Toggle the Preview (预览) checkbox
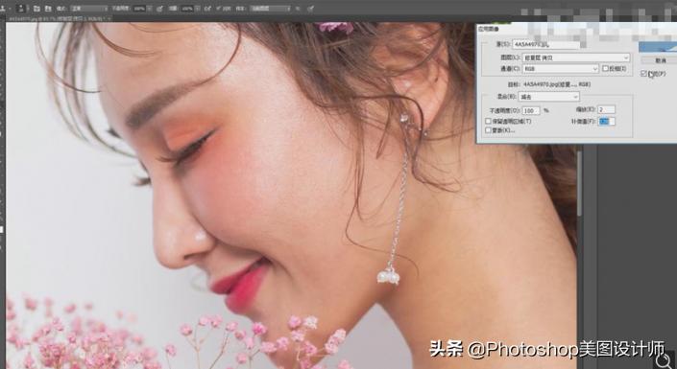This screenshot has height=369, width=677. (644, 74)
